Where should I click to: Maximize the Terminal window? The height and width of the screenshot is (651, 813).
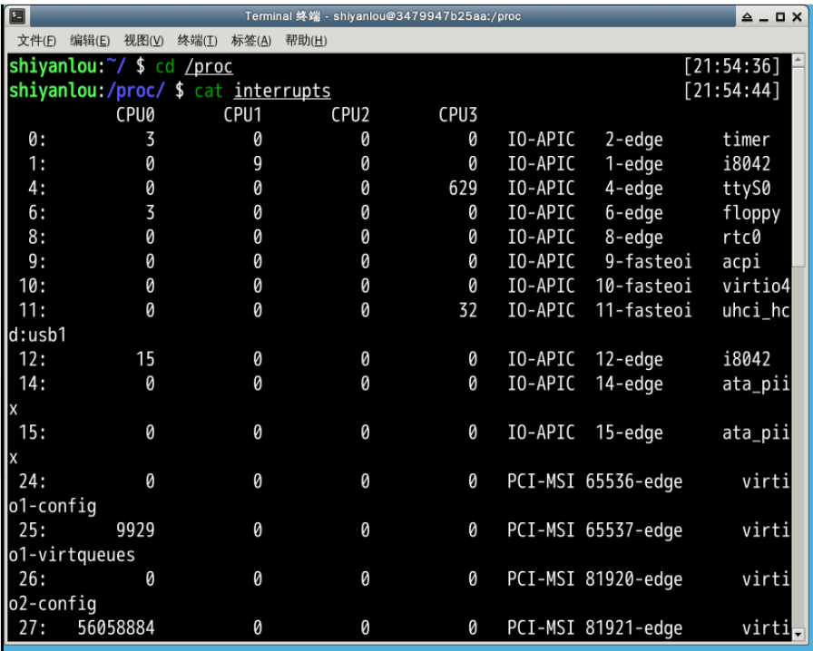(779, 17)
